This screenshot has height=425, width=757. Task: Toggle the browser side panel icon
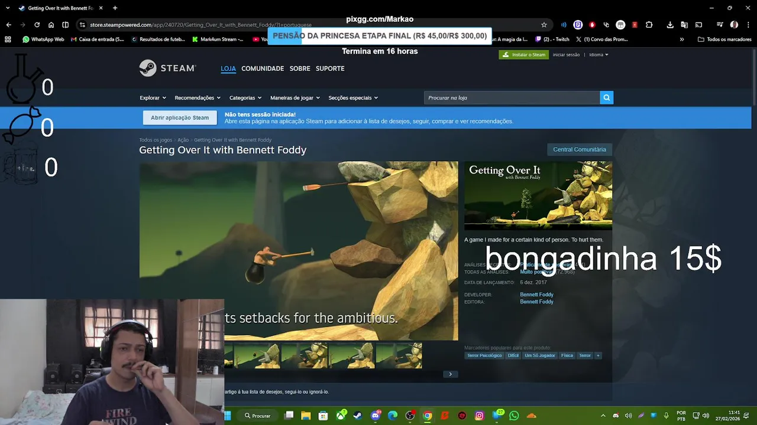tap(65, 25)
